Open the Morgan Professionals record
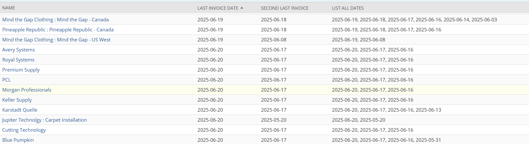The image size is (529, 144). [x=27, y=90]
